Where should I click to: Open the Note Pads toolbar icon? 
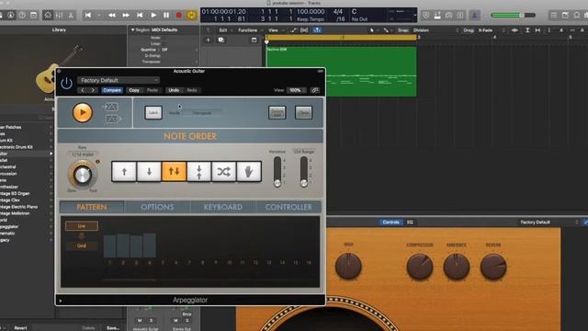click(x=565, y=15)
